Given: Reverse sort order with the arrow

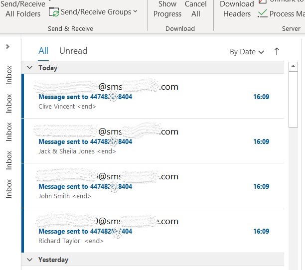Looking at the screenshot, I should [x=277, y=52].
